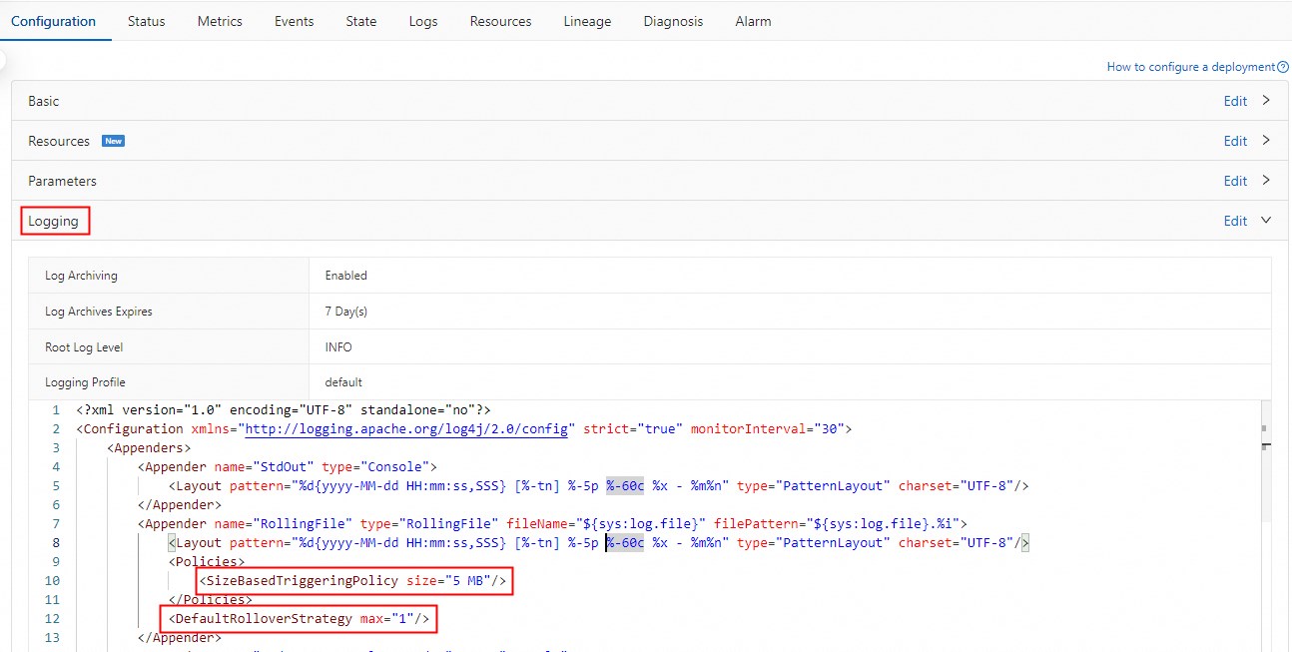Click the Logging Profile label

click(85, 382)
